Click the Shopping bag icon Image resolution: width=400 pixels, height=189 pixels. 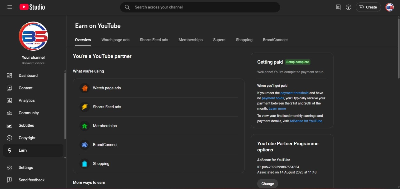point(85,164)
